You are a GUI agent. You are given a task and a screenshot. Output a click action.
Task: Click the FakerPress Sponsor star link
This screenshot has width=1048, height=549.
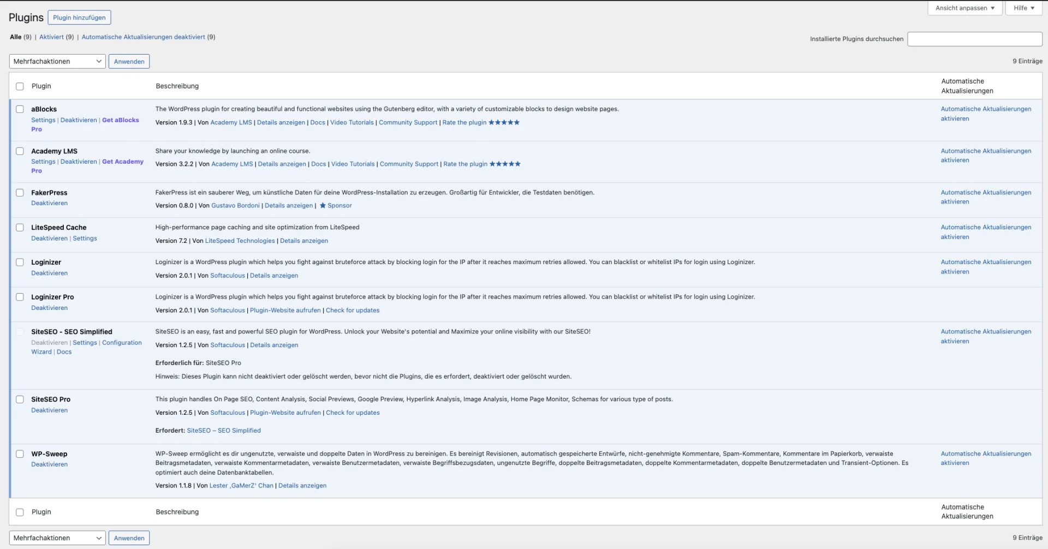335,206
